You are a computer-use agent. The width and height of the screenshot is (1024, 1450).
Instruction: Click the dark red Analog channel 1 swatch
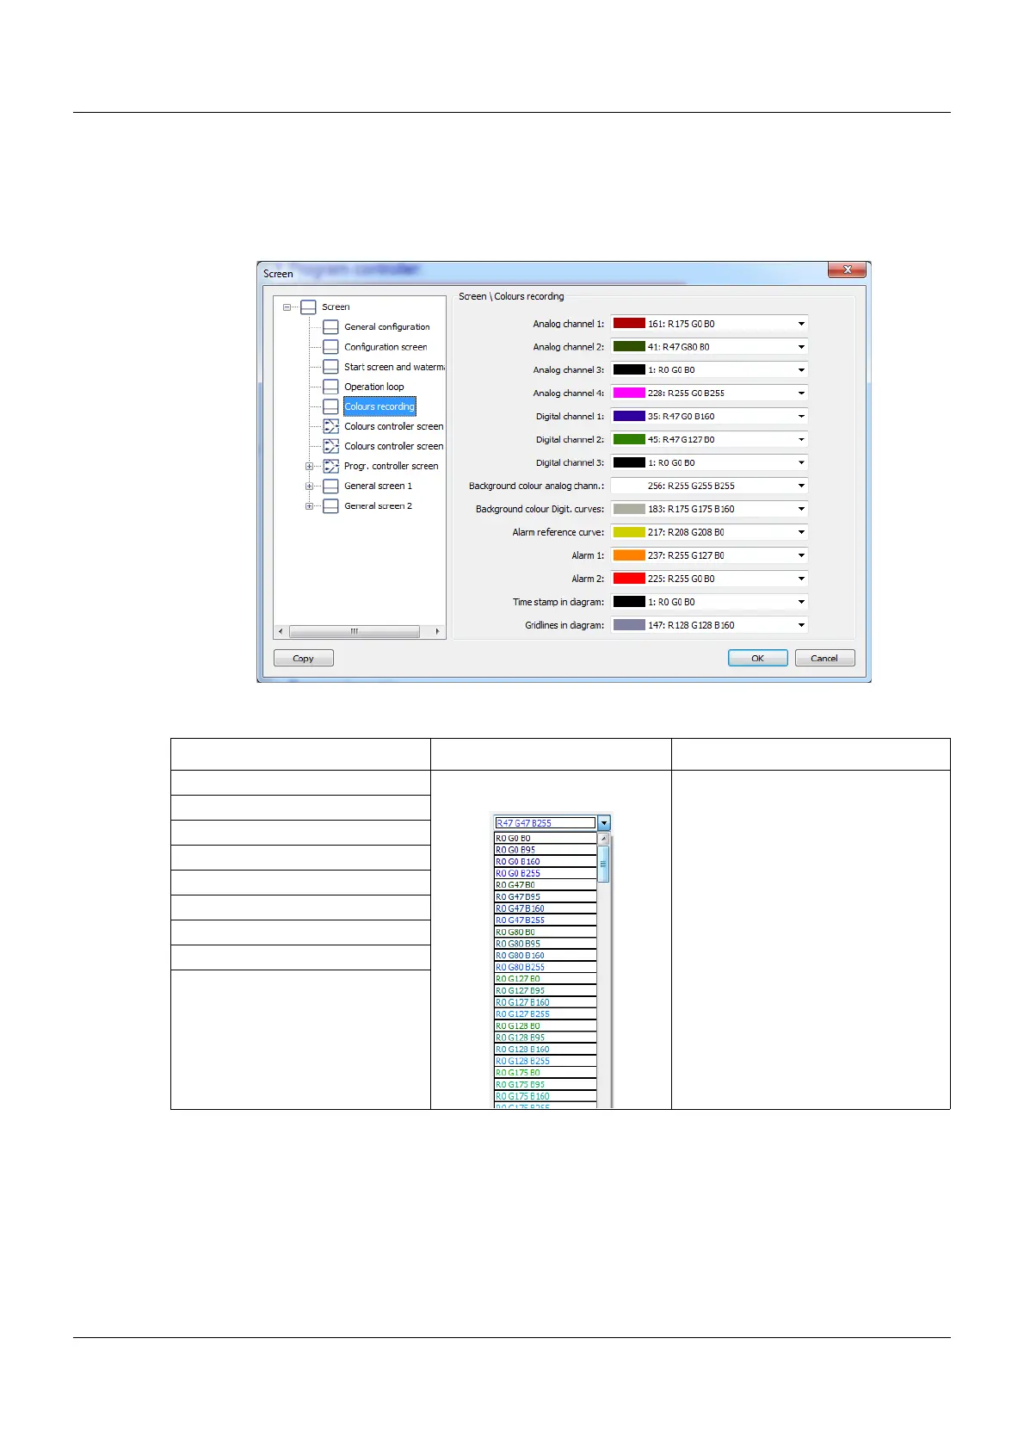(x=629, y=324)
